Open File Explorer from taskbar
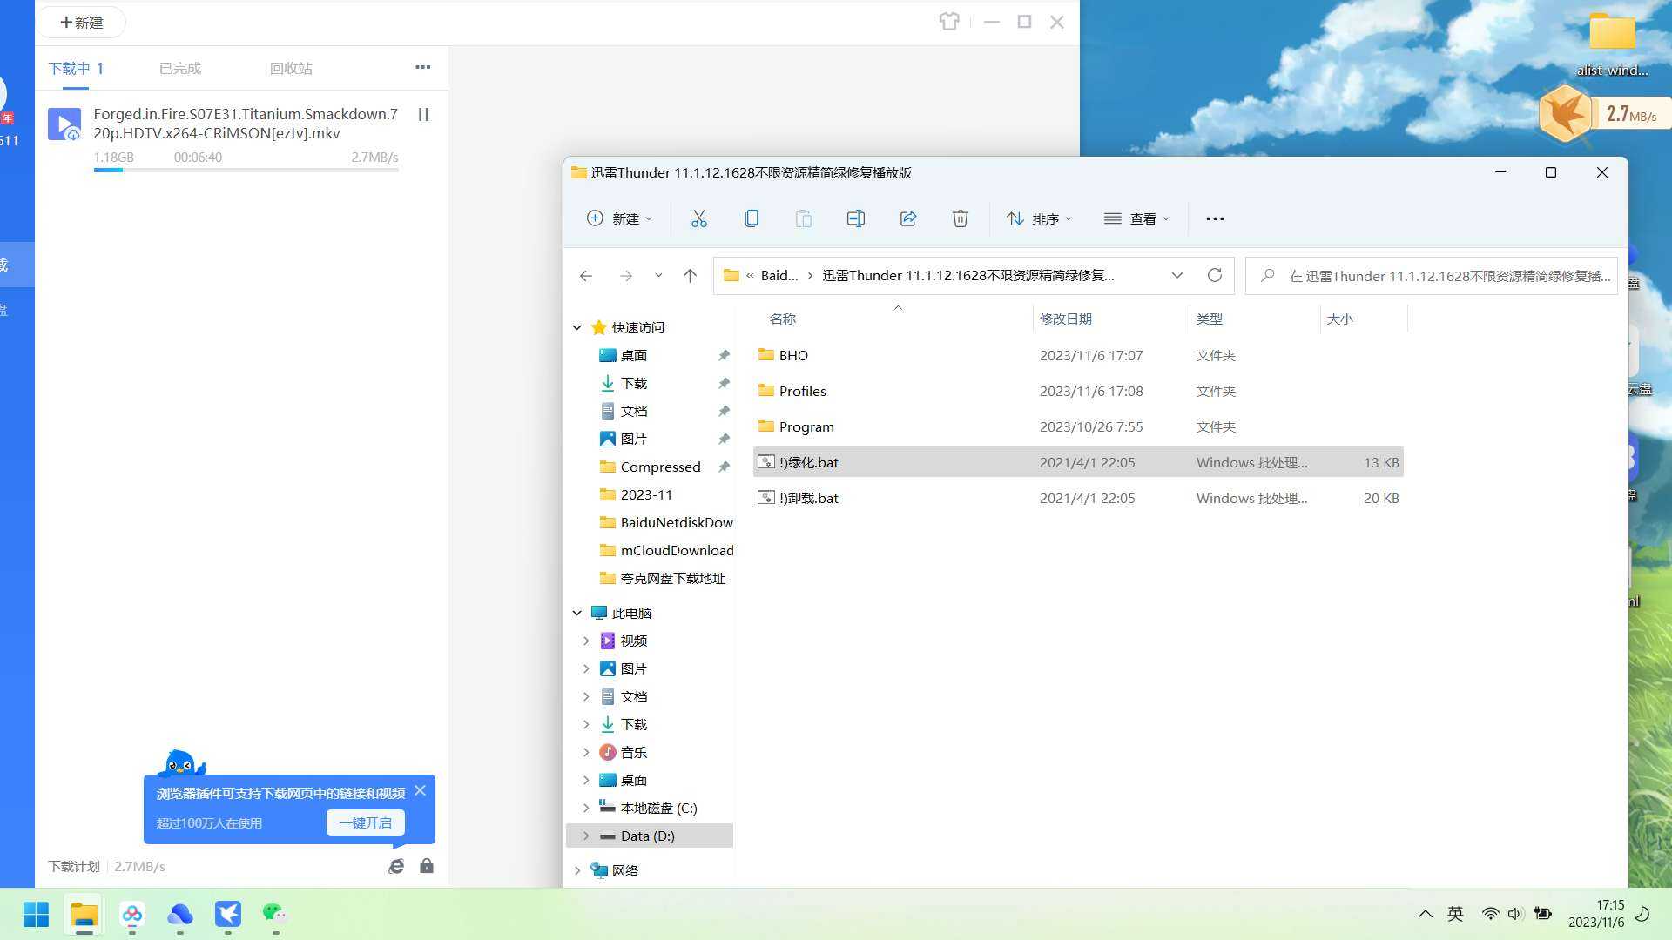The height and width of the screenshot is (940, 1672). point(84,914)
